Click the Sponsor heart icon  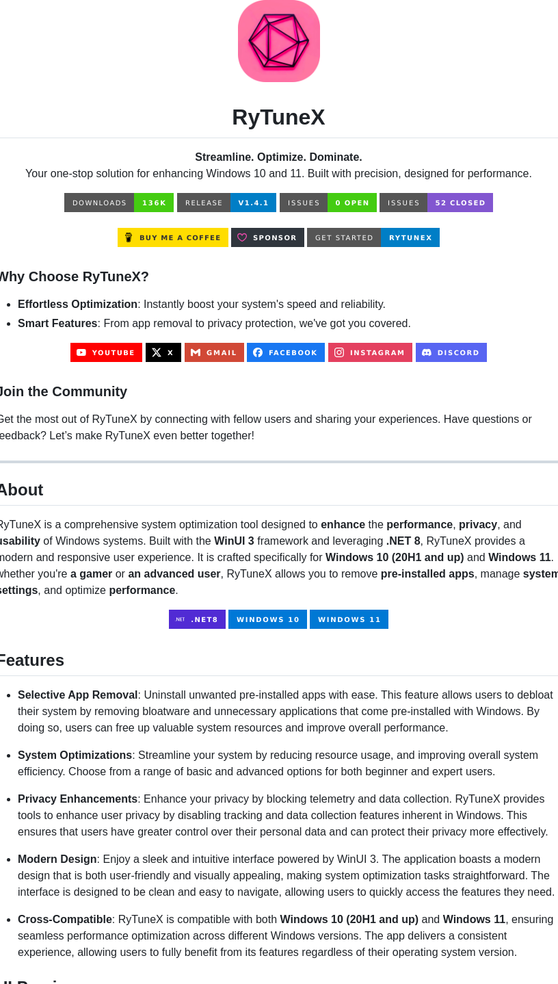tap(242, 237)
